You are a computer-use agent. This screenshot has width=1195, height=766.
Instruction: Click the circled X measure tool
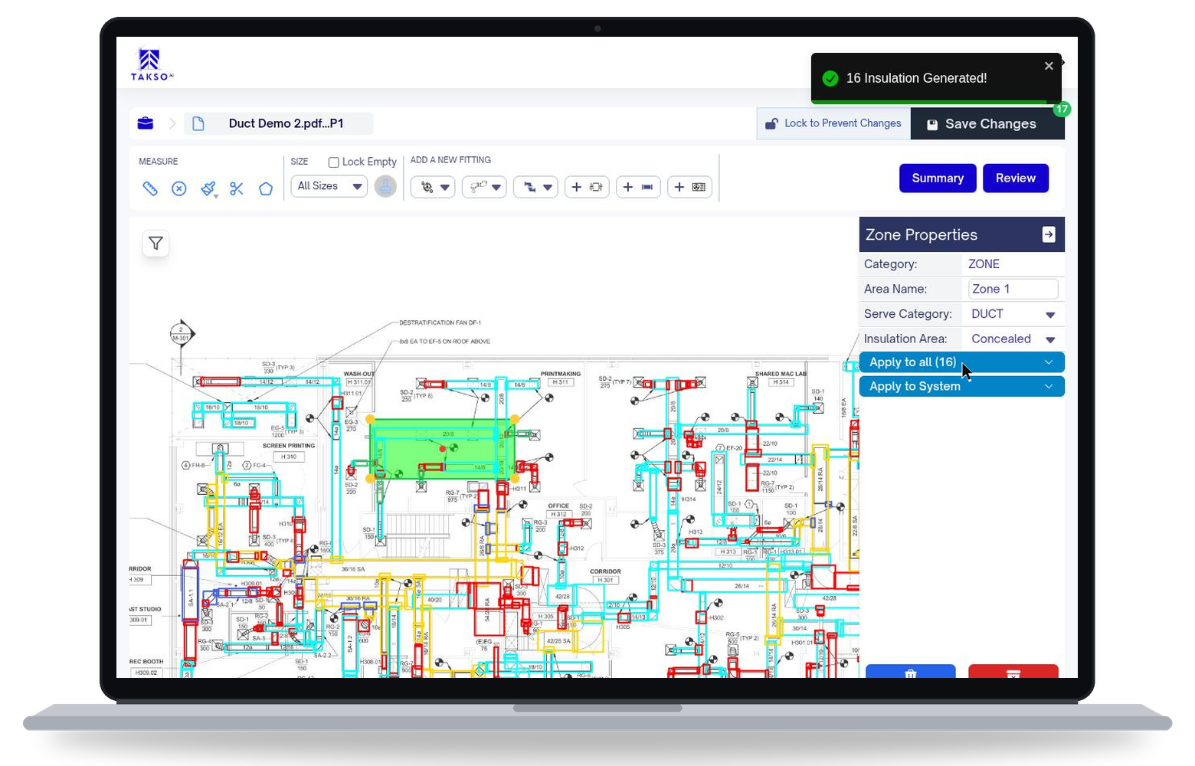click(x=179, y=188)
